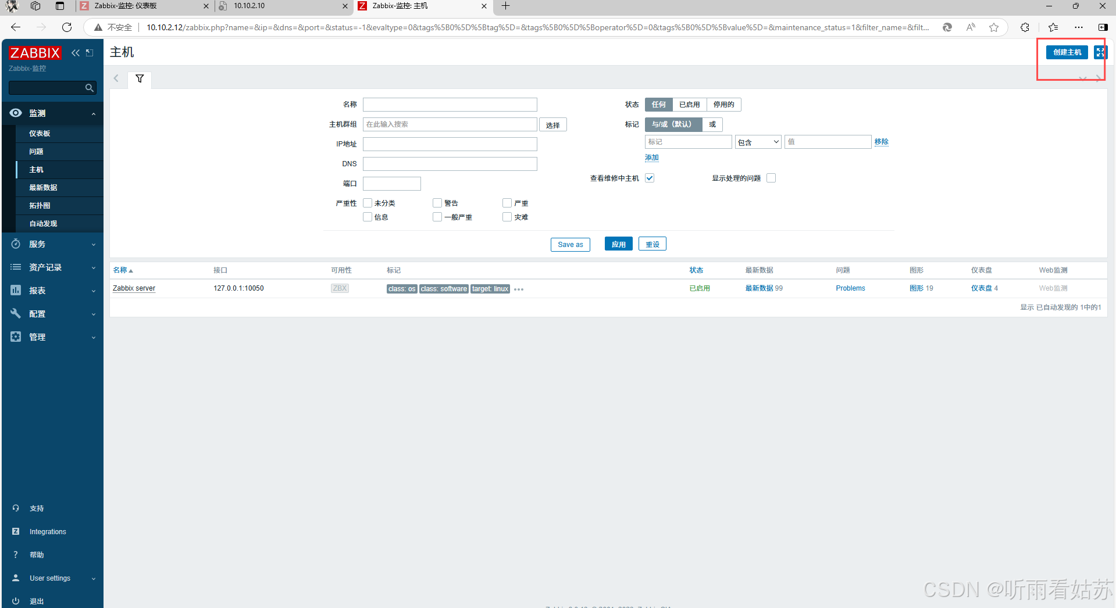
Task: Uncheck 查看维修中主机 checkbox
Action: [x=650, y=178]
